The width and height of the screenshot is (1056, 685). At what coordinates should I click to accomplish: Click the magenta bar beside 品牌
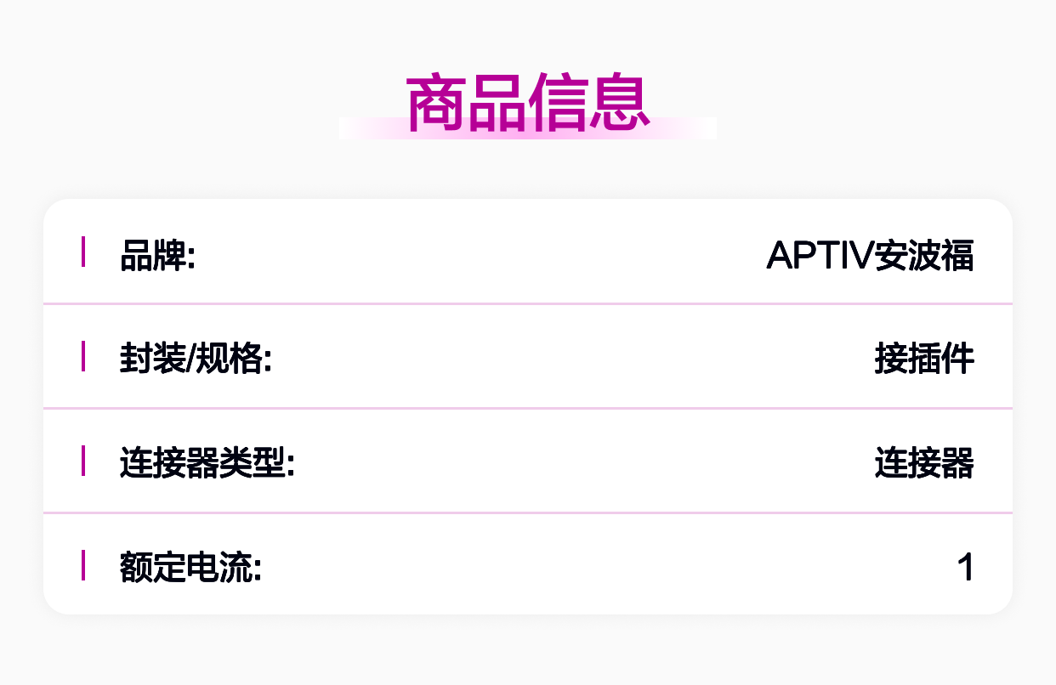click(x=83, y=252)
